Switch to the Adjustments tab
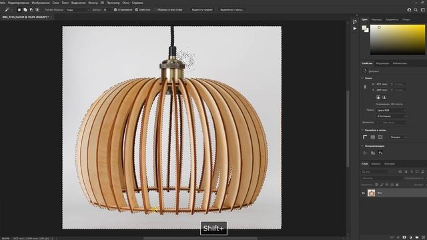This screenshot has height=240, width=427. pos(382,63)
